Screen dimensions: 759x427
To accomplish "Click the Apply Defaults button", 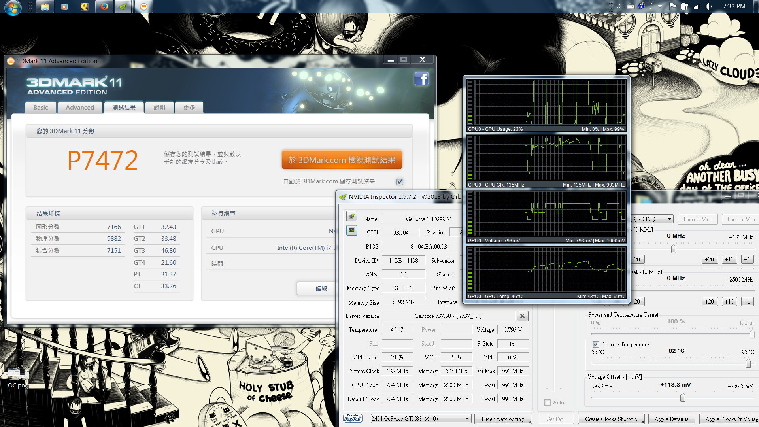I will (671, 419).
